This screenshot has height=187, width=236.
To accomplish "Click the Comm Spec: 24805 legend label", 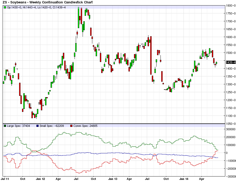I will (85, 126).
